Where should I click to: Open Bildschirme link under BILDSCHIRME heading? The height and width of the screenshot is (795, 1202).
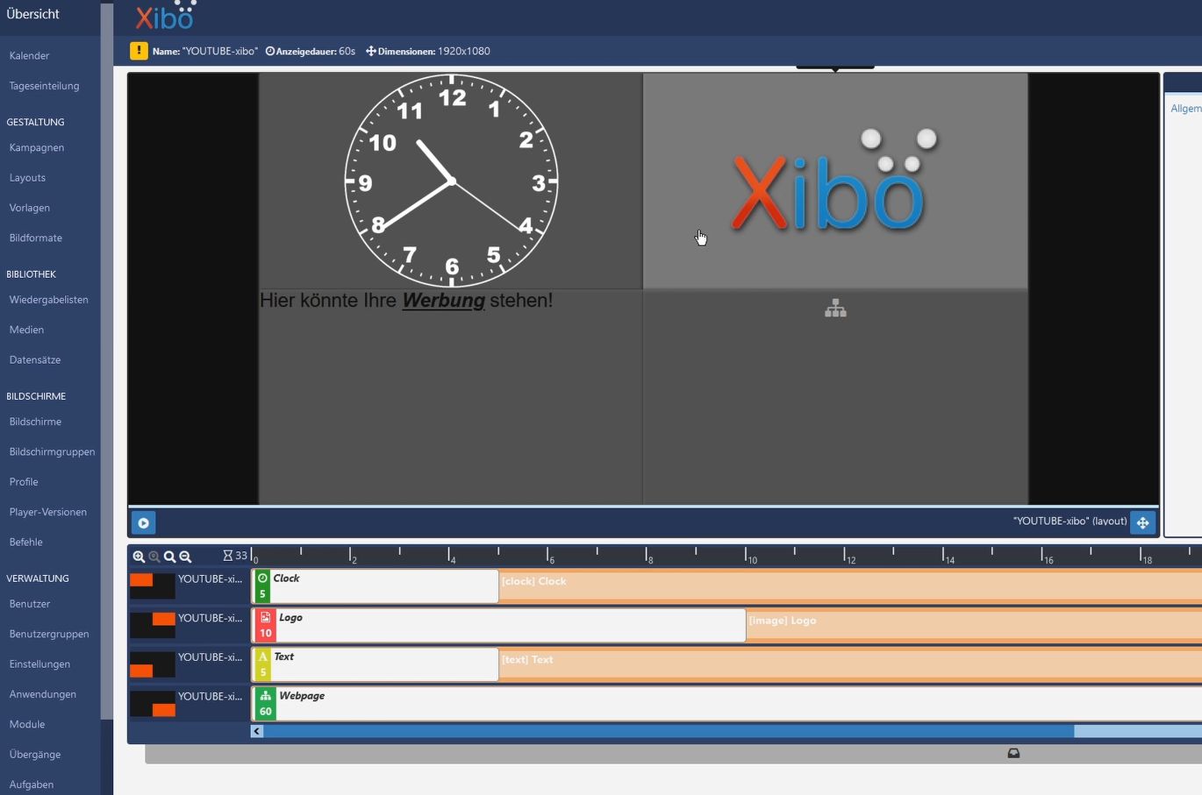(35, 422)
